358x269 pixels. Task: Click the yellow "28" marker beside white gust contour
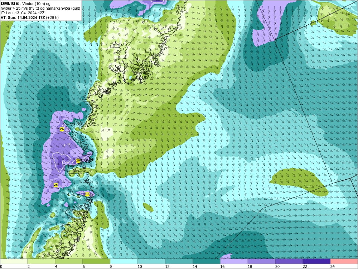point(78,161)
